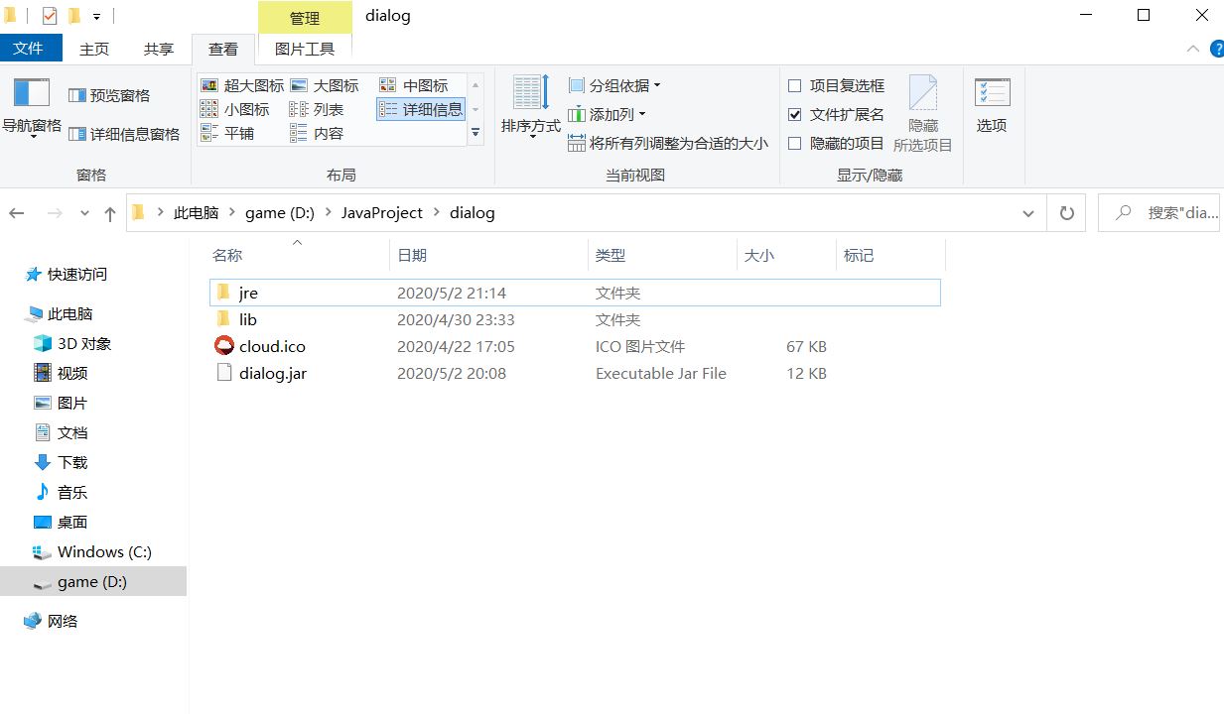Open the Sort by (排序方式) menu
This screenshot has width=1224, height=714.
[x=530, y=106]
